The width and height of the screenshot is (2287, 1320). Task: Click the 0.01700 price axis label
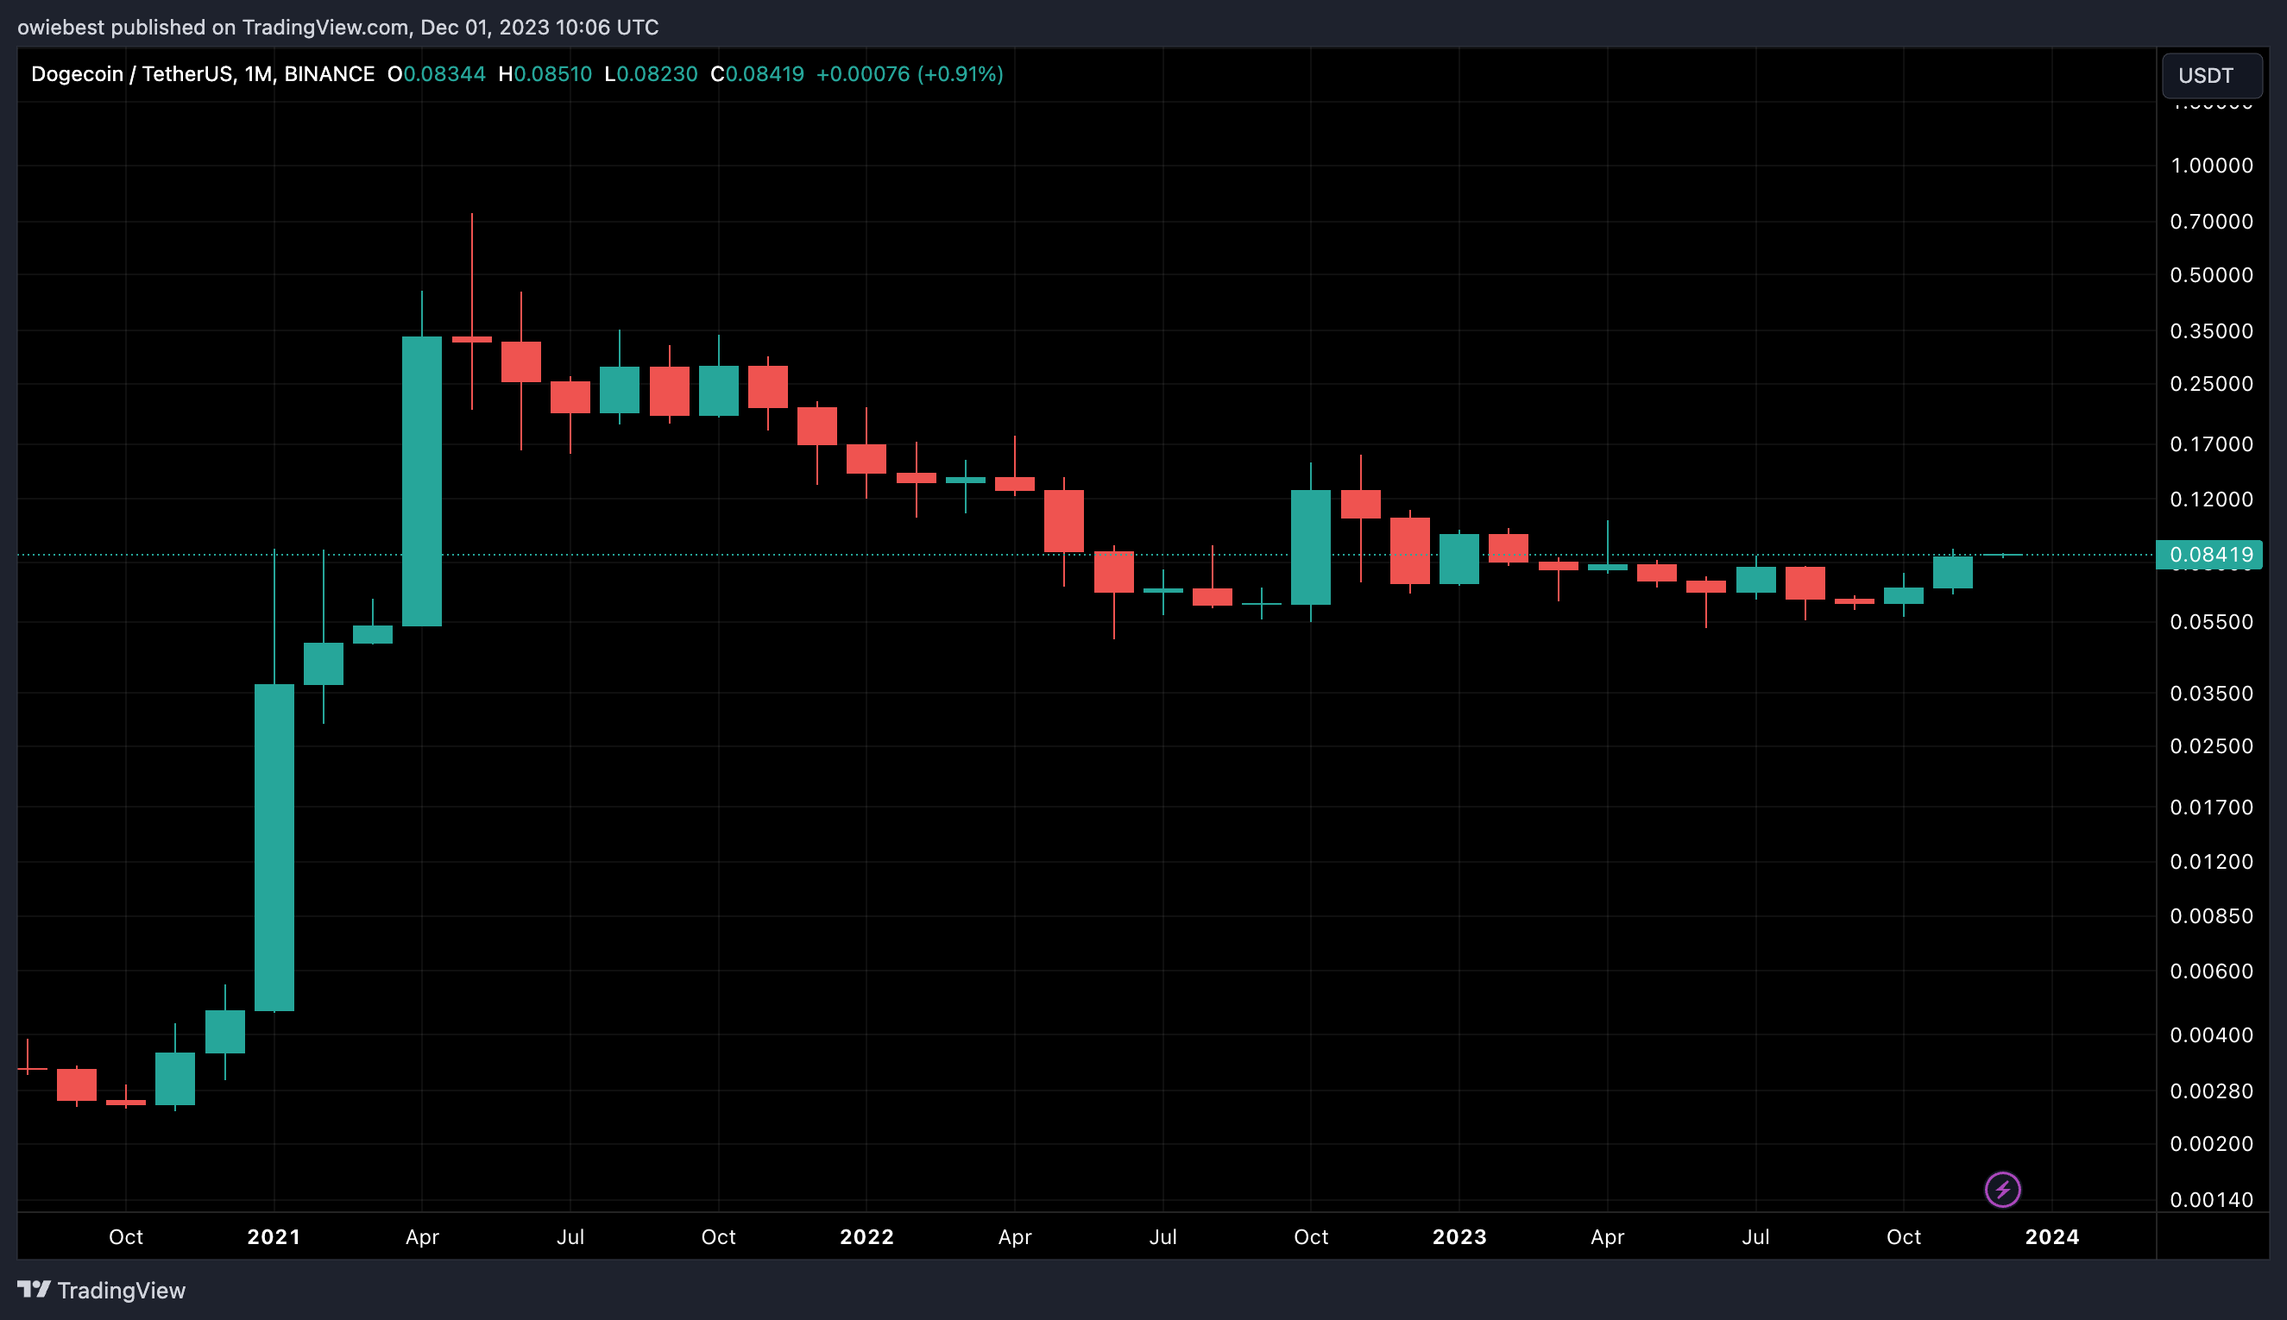click(x=2211, y=807)
